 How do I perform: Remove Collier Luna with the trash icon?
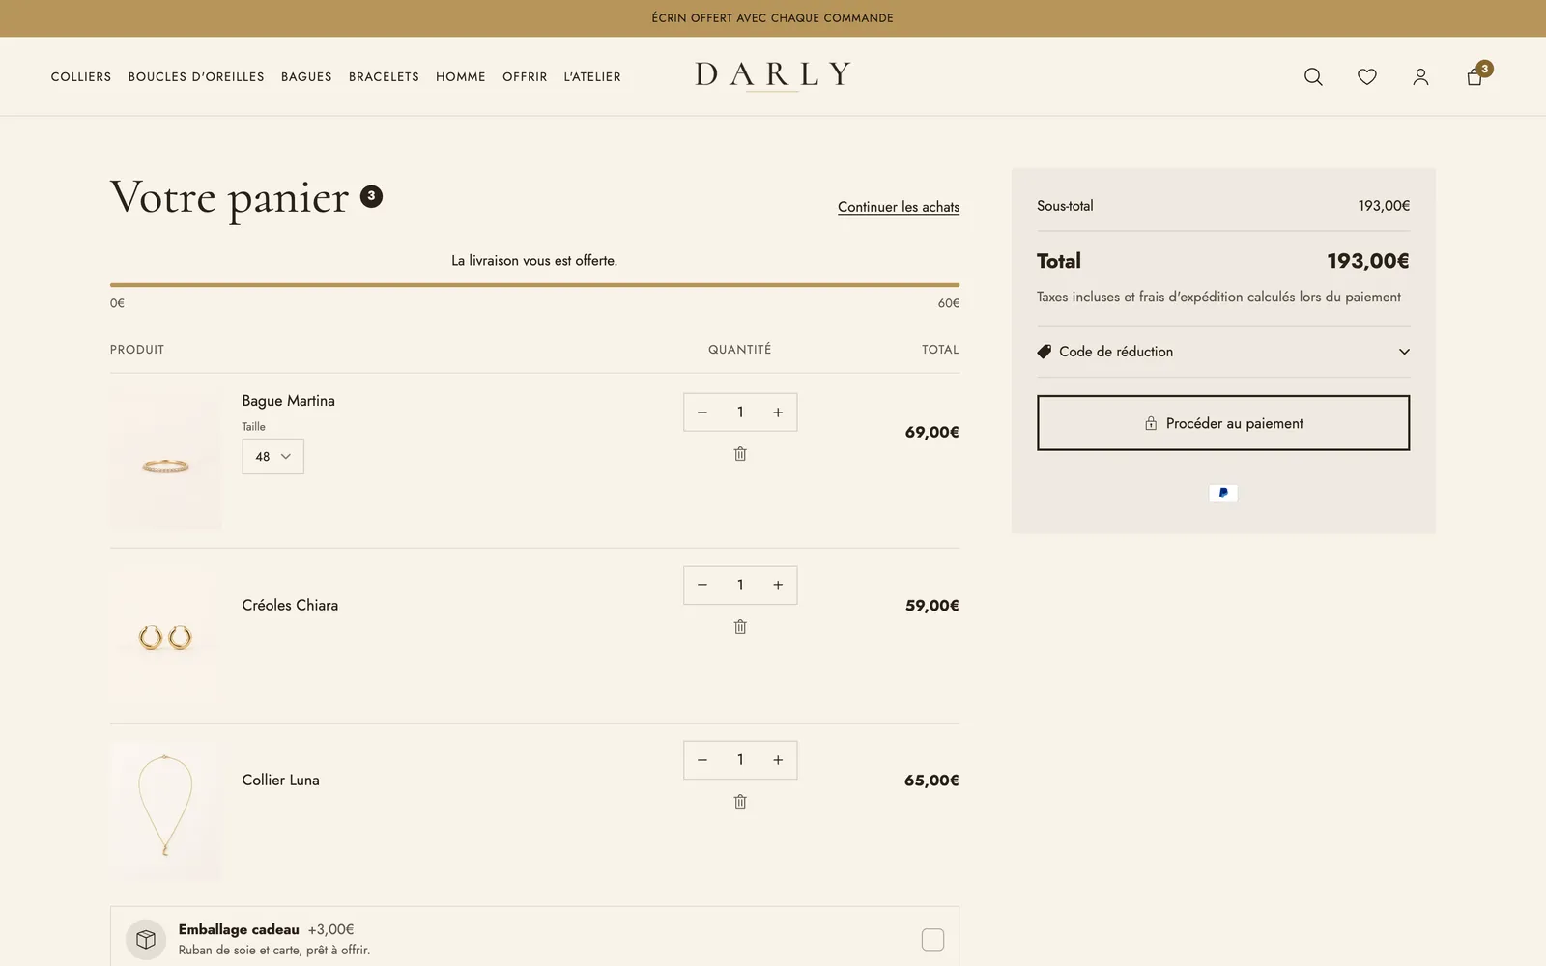[740, 802]
